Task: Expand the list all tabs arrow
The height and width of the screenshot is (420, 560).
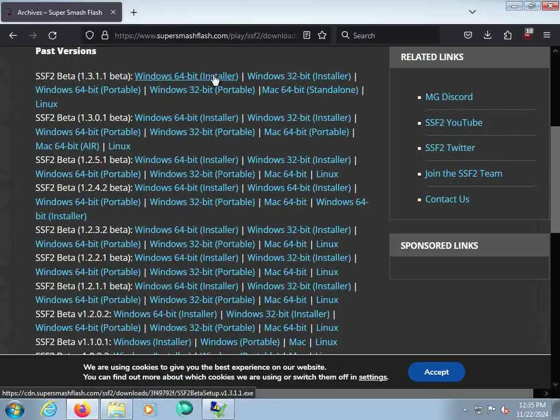Action: 472,12
